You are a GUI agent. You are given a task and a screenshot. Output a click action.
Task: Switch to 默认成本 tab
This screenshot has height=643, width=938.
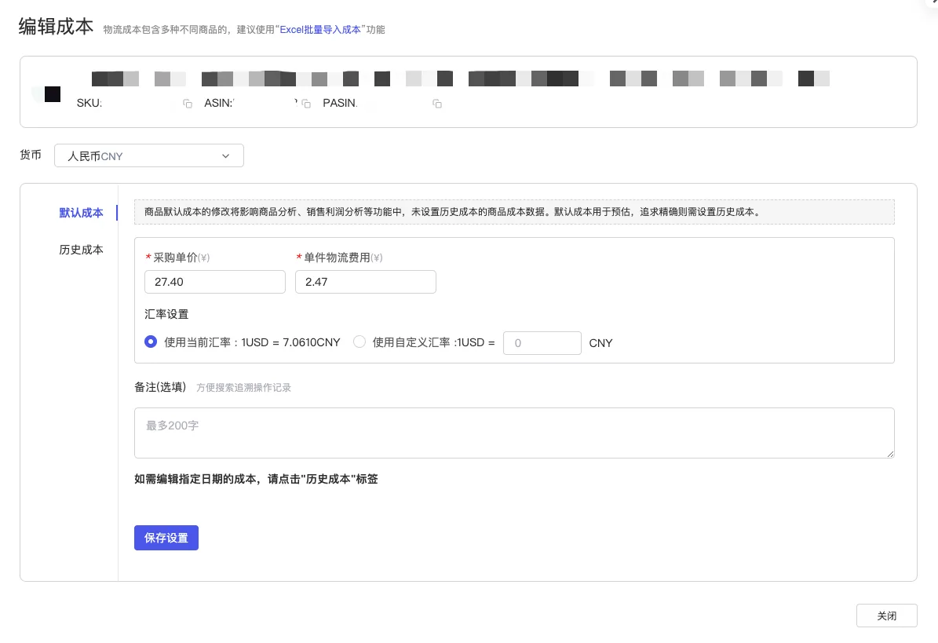pos(81,212)
